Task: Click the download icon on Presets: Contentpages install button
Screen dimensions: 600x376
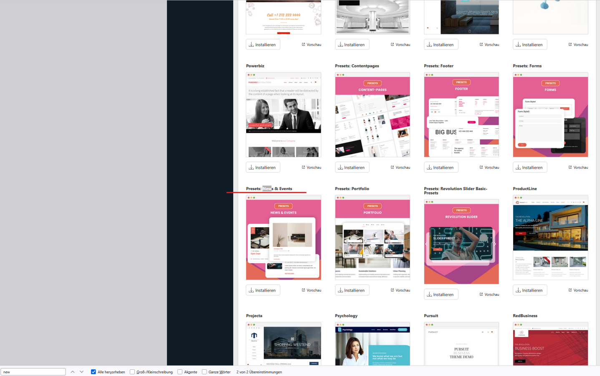Action: 340,167
